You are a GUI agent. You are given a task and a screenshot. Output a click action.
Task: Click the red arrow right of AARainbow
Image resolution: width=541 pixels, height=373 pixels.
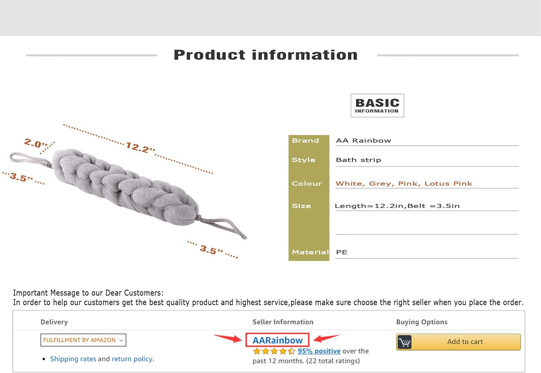pos(326,338)
